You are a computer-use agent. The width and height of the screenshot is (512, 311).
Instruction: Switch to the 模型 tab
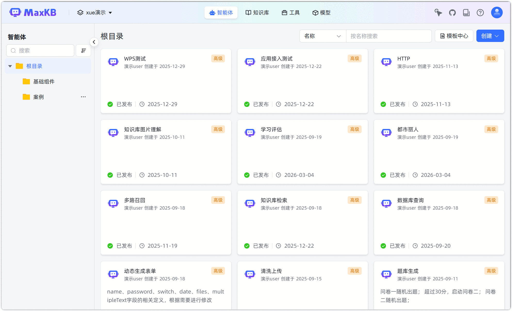click(x=321, y=13)
